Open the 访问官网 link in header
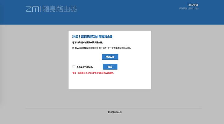Screen dimensions: 224x124 [193, 5]
